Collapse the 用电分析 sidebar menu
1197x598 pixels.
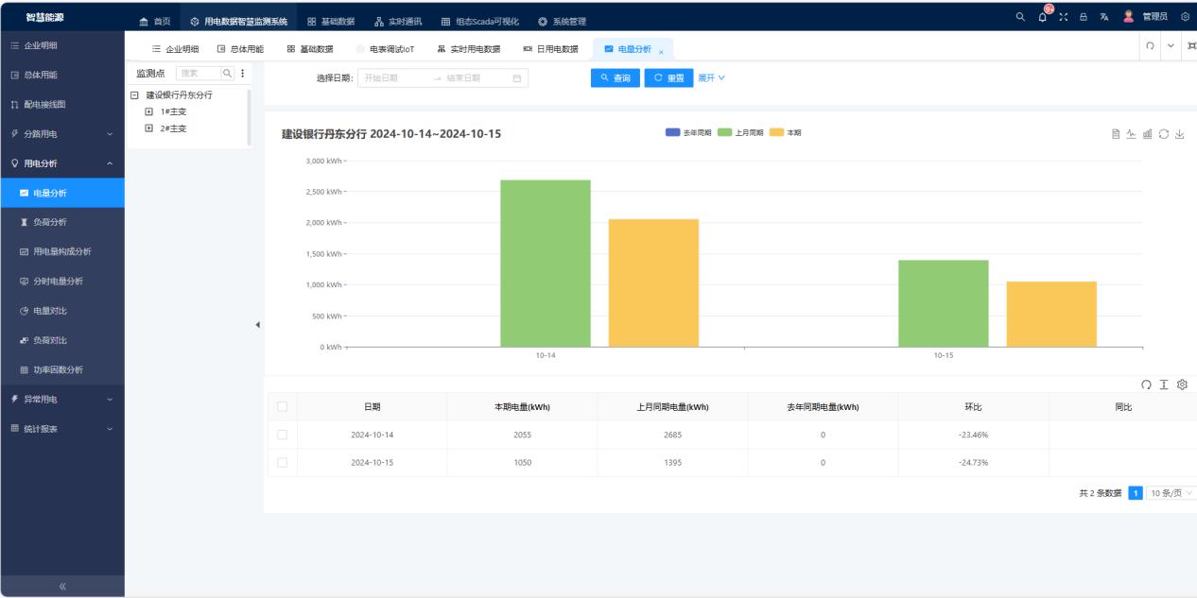(x=62, y=163)
